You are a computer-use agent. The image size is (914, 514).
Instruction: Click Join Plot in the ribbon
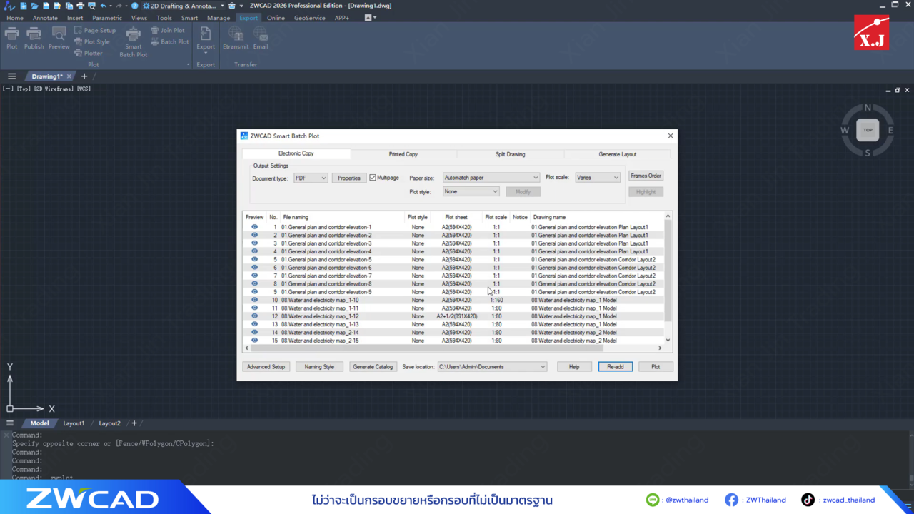(168, 31)
